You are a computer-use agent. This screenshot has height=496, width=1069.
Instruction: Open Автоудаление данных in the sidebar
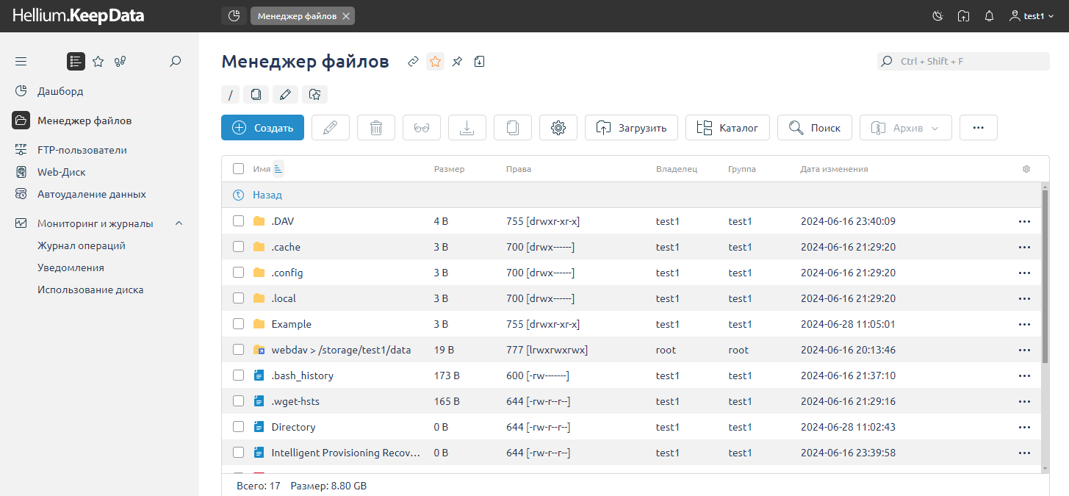(92, 194)
